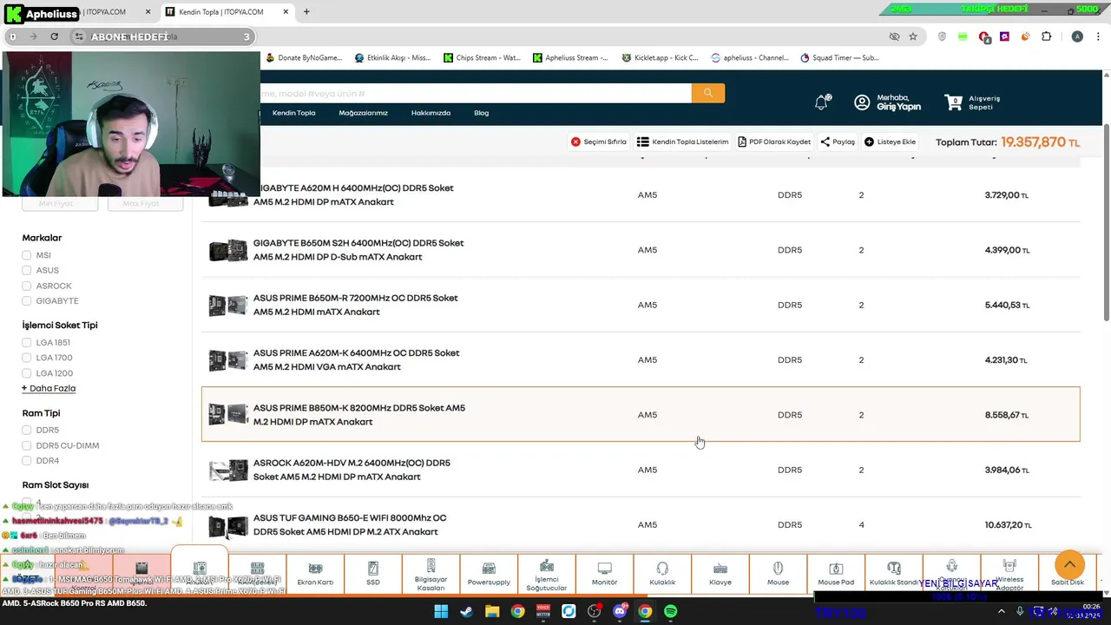Open the Blog menu item
1111x625 pixels.
point(481,113)
